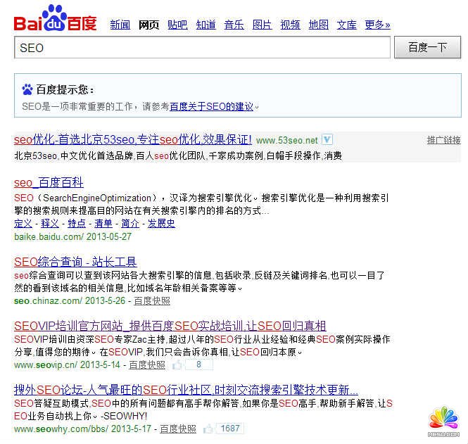Open the like count 1687 box
468x444 pixels.
229,429
